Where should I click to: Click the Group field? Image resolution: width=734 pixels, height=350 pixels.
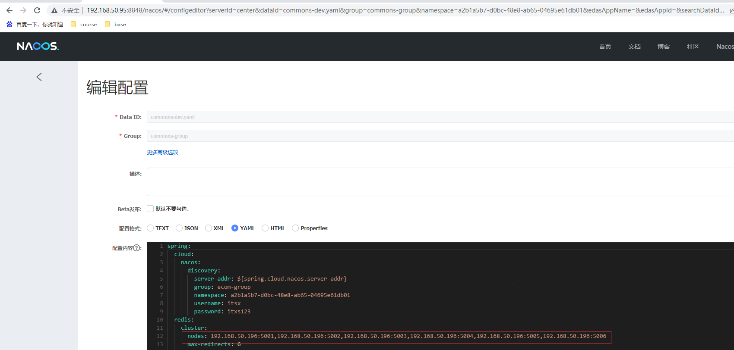pos(440,136)
